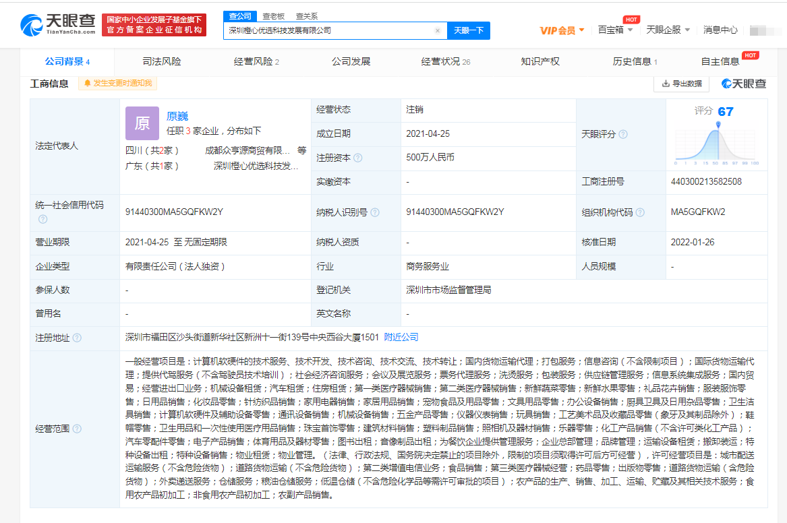The image size is (787, 523).
Task: Click help icon next to 注册资本
Action: (x=358, y=158)
